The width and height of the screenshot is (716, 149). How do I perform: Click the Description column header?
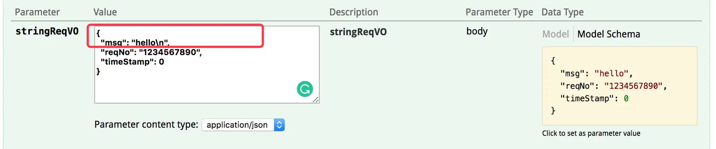coord(354,12)
